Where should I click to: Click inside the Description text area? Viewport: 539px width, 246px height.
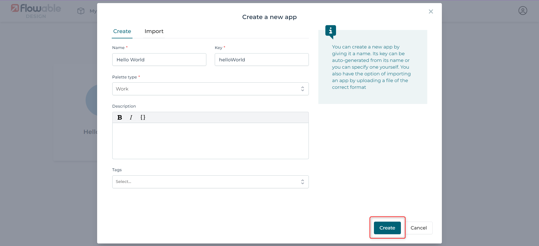(210, 141)
